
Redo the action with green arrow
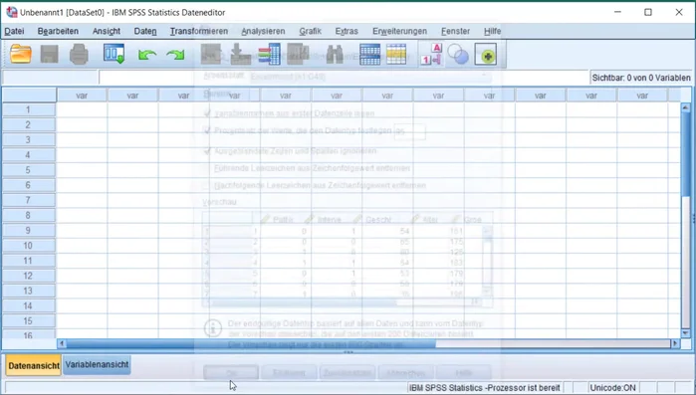click(x=176, y=55)
